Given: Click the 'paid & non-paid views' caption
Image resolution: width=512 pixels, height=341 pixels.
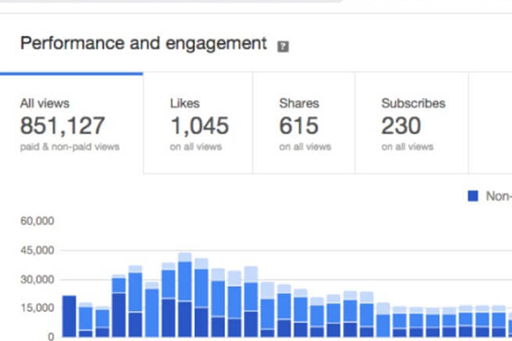Looking at the screenshot, I should pyautogui.click(x=70, y=147).
